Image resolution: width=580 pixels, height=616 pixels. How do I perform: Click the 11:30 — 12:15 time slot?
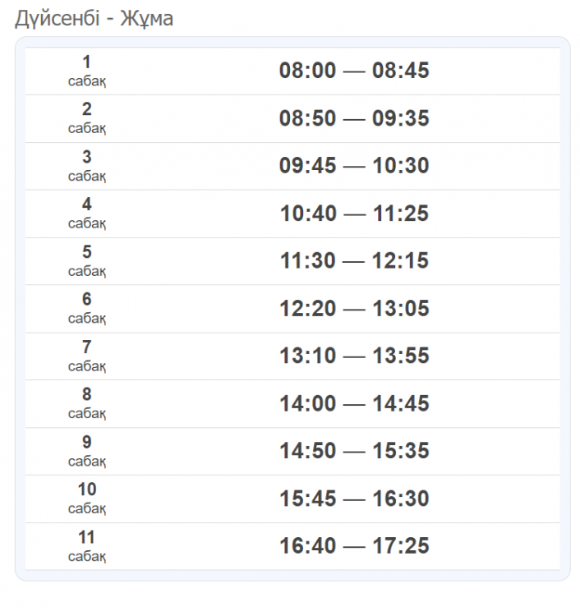354,260
